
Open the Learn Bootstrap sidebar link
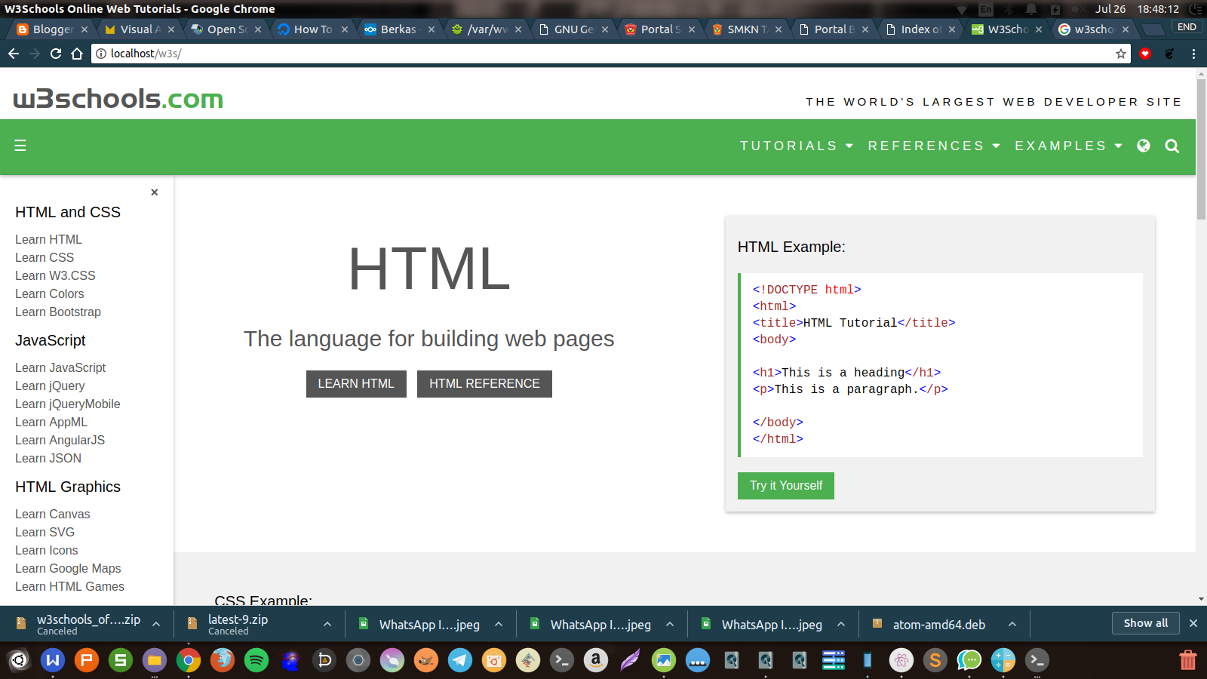coord(58,312)
